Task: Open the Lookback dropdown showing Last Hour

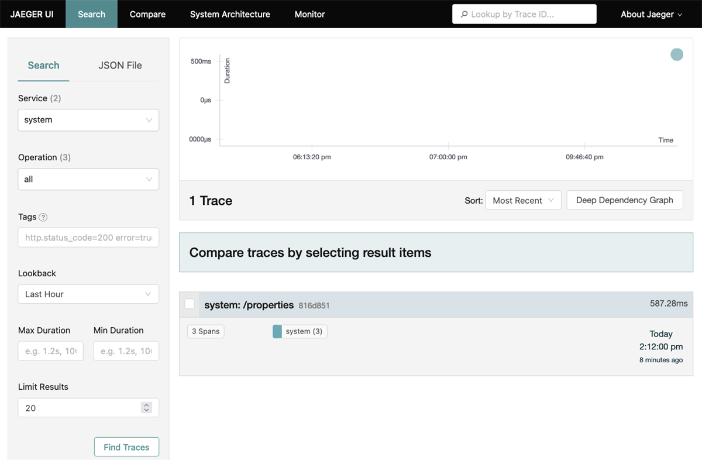Action: tap(88, 294)
